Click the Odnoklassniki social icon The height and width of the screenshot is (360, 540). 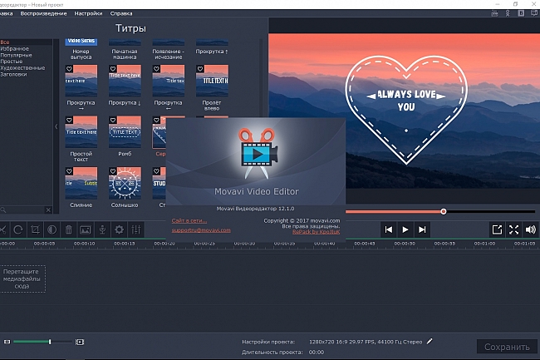pyautogui.click(x=508, y=13)
